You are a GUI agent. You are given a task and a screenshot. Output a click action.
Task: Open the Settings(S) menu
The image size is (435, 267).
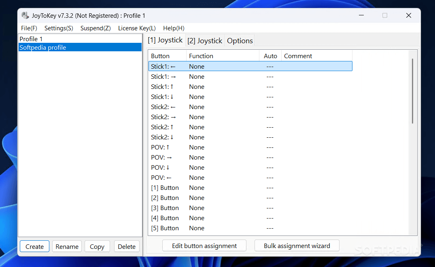pyautogui.click(x=59, y=28)
